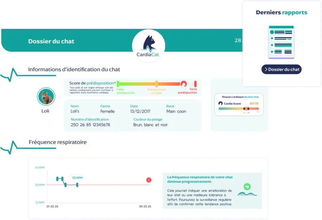The height and width of the screenshot is (220, 322).
Task: Select the 01.02.25 chart start date
Action: pyautogui.click(x=52, y=206)
